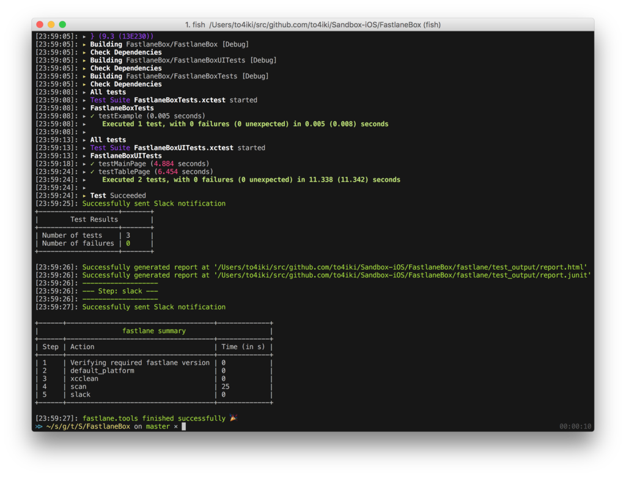Click 'Building FastlaneBox/FastlaneBoxUITests [Debug]' line
Viewport: 626px width, 477px height.
(183, 61)
